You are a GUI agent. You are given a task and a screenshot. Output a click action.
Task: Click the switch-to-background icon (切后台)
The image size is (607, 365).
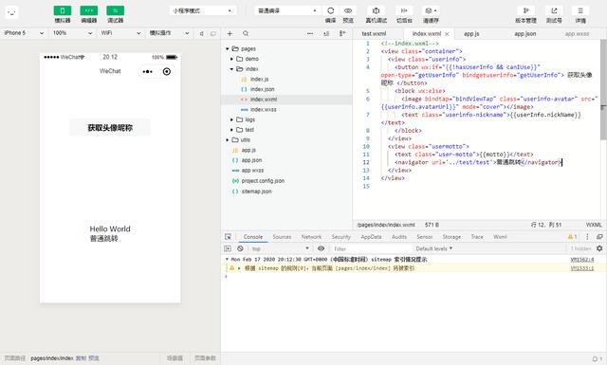404,10
